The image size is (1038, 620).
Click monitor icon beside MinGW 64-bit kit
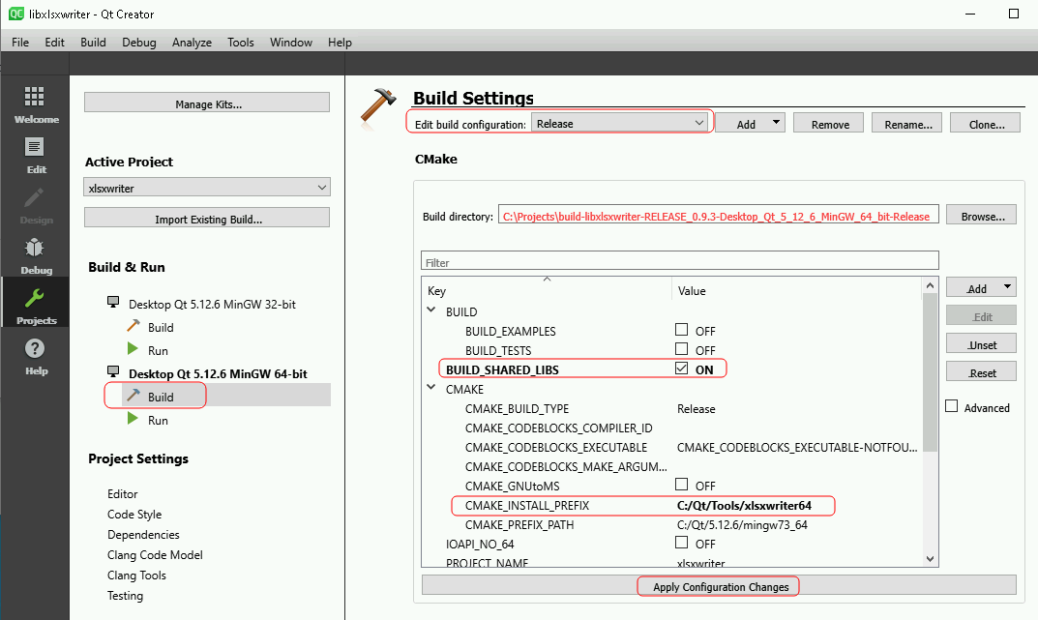(113, 371)
